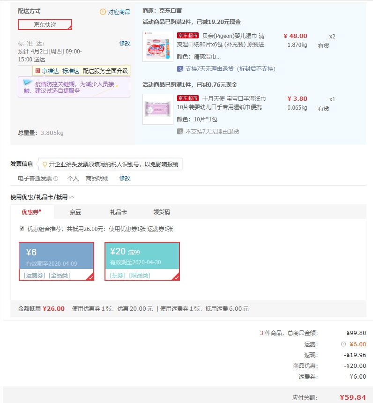
Task: Switch to the 京豆 tab
Action: [x=75, y=212]
